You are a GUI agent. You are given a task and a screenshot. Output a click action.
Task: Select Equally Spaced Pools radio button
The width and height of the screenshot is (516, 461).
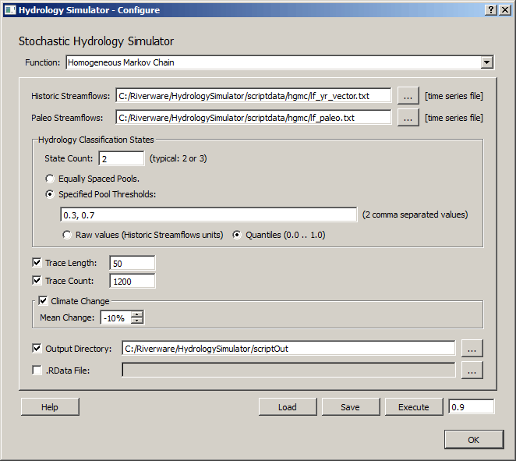[x=50, y=179]
